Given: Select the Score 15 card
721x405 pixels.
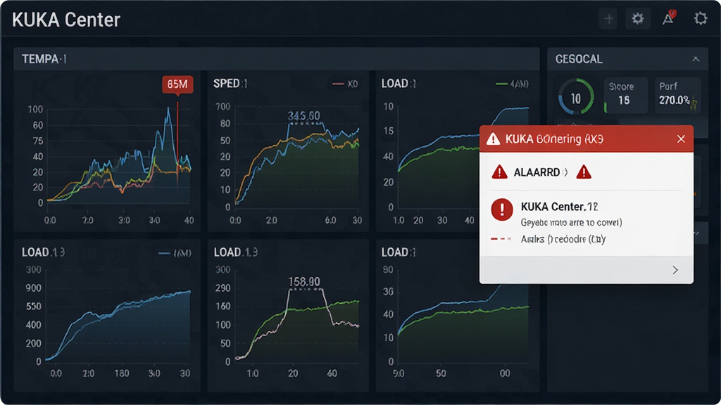Looking at the screenshot, I should pyautogui.click(x=625, y=95).
